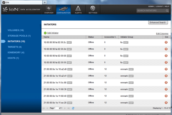Image resolution: width=172 pixels, height=115 pixels.
Task: Click the page number input field
Action: tap(56, 108)
